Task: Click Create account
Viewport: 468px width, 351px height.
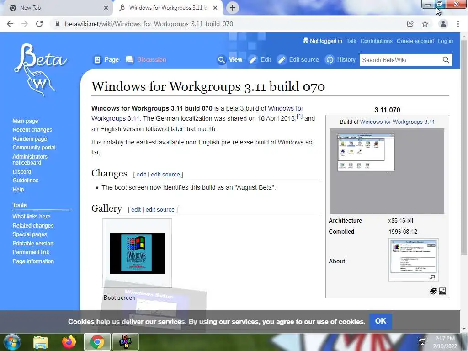Action: tap(415, 41)
